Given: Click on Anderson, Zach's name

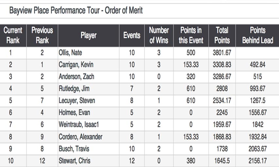Looking at the screenshot, I should pos(77,77).
